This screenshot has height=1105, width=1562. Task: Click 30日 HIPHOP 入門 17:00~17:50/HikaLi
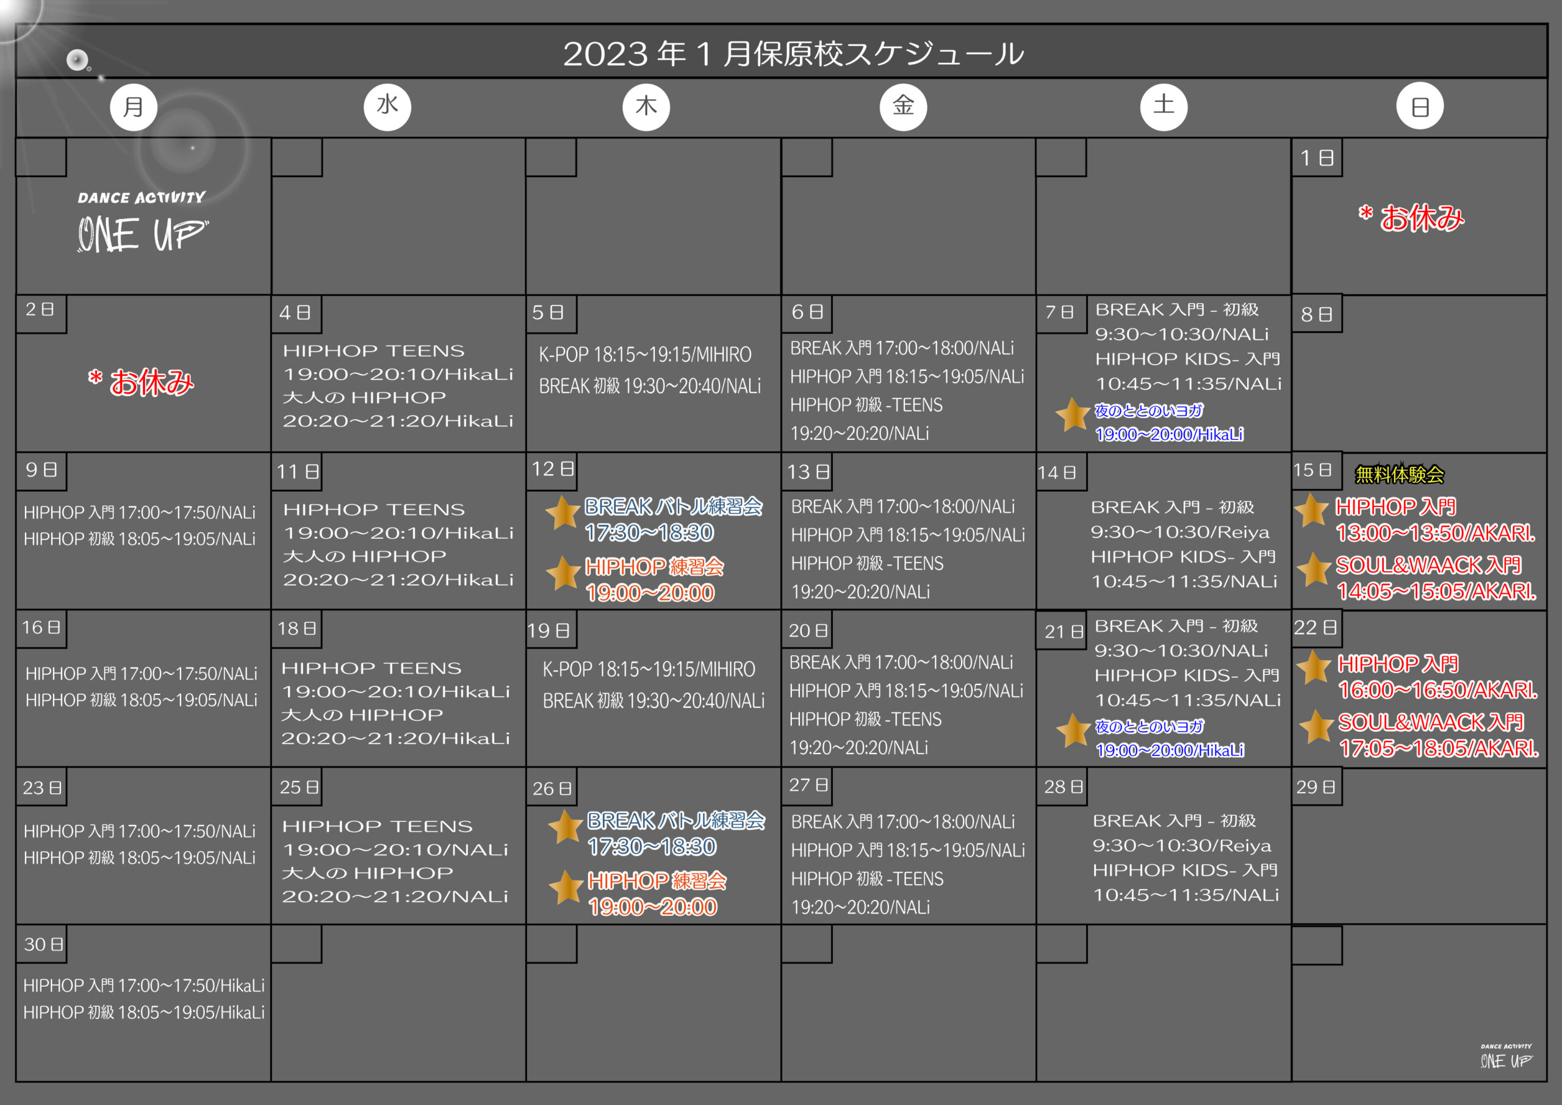143,985
